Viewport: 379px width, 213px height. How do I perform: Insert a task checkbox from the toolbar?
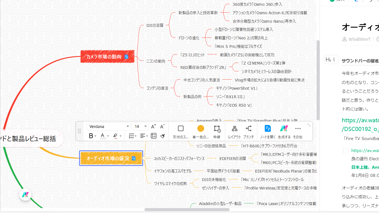pos(154,136)
